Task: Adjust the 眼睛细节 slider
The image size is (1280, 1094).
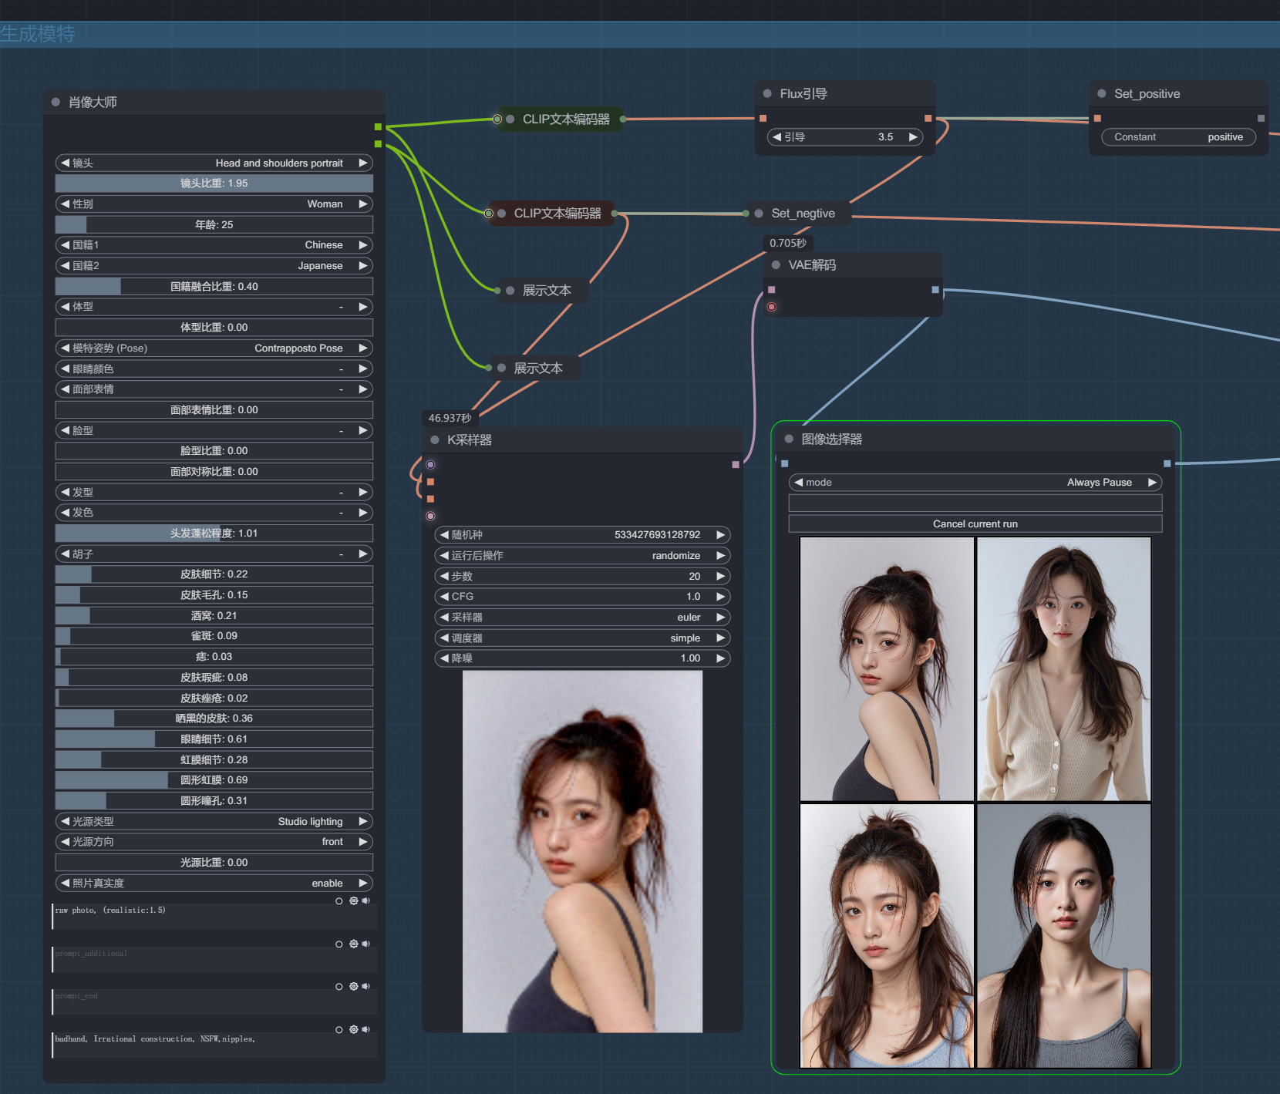Action: click(x=214, y=739)
